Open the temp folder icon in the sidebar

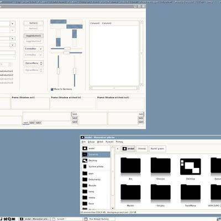coord(85,192)
